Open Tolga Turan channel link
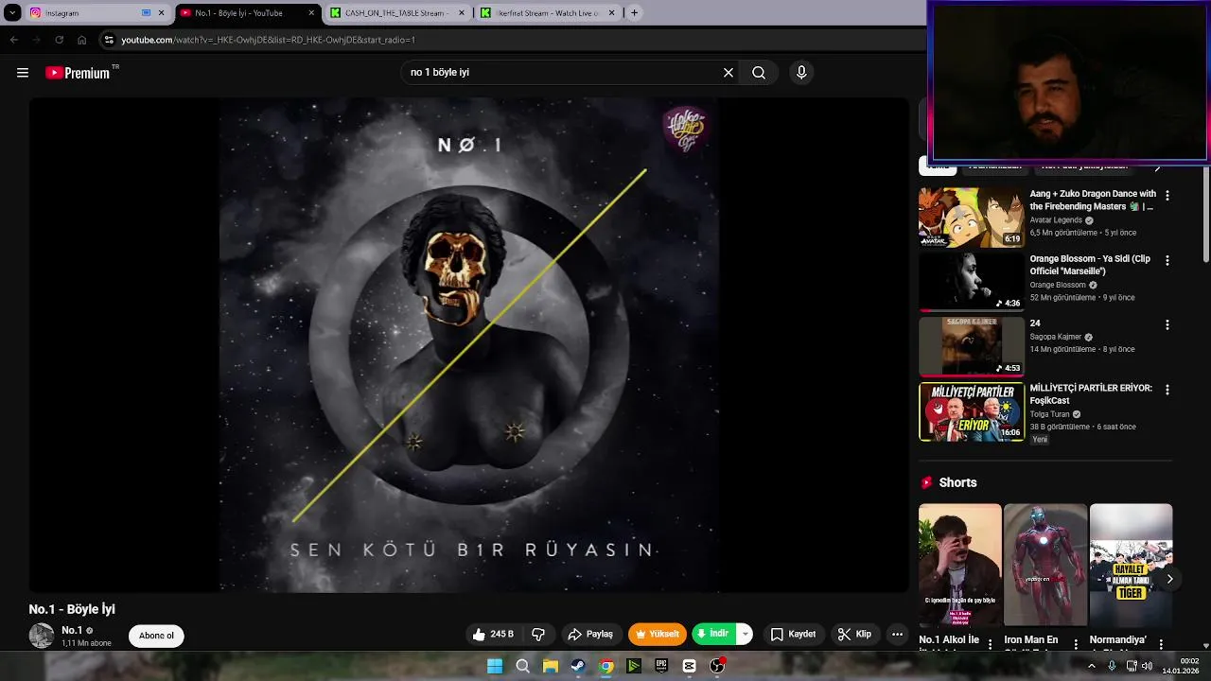This screenshot has height=681, width=1211. [1050, 414]
